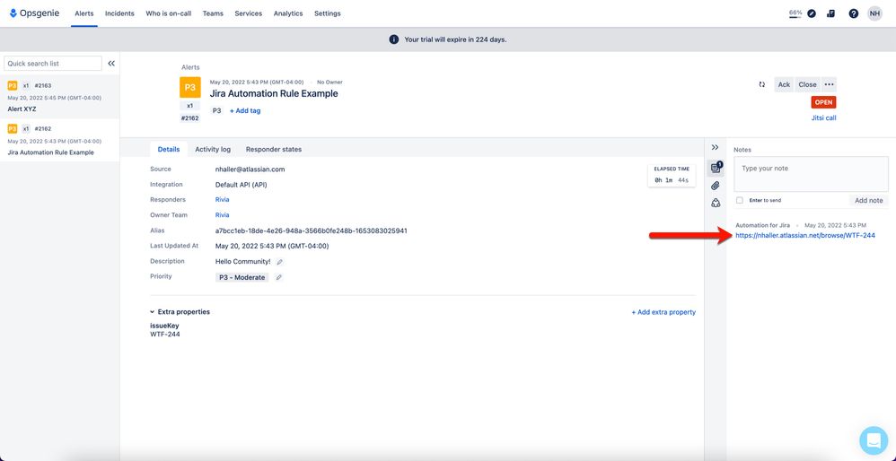Click the No Owner label
The height and width of the screenshot is (461, 896).
pyautogui.click(x=329, y=83)
